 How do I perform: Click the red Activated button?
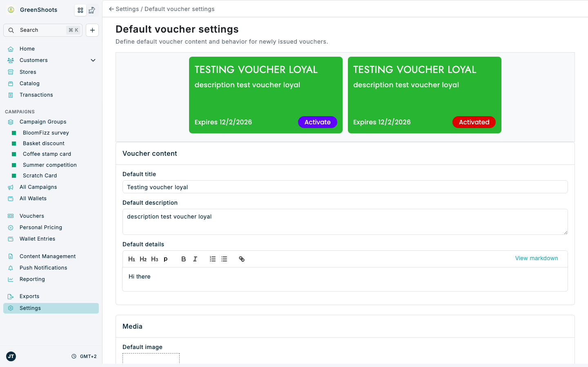474,122
